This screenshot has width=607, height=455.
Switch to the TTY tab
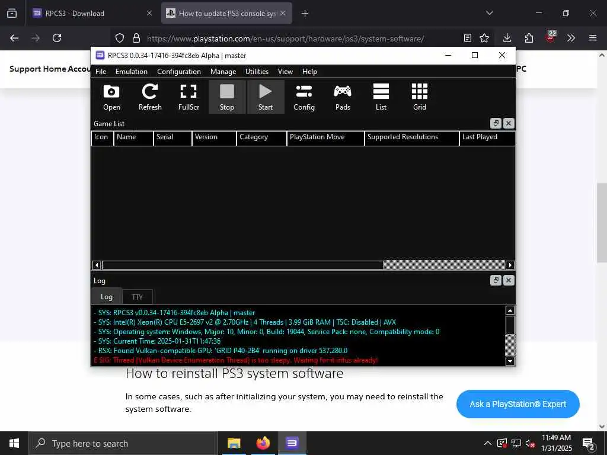[137, 297]
